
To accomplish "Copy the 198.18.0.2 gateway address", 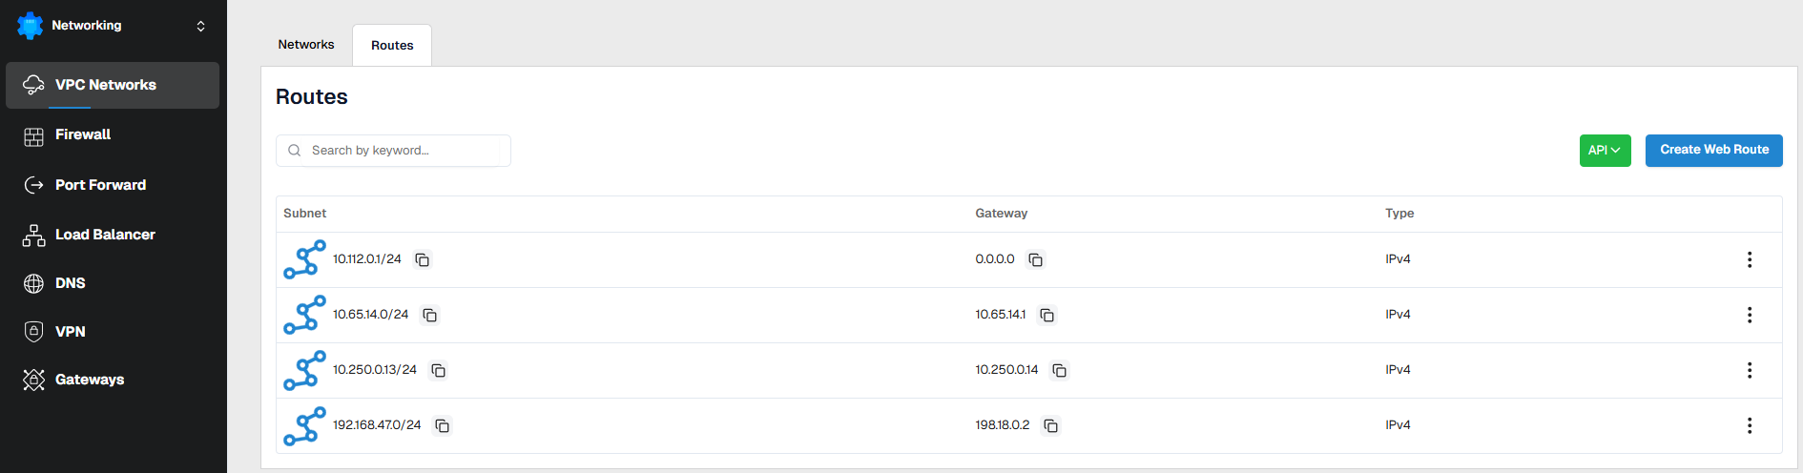I will [1051, 426].
